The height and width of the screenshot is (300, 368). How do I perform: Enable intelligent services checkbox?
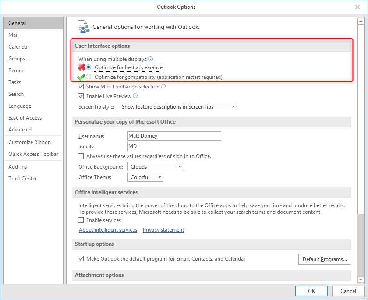coord(81,220)
